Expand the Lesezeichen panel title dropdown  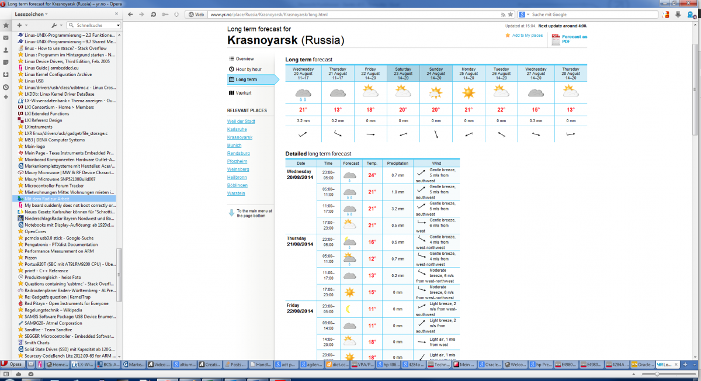pos(45,13)
